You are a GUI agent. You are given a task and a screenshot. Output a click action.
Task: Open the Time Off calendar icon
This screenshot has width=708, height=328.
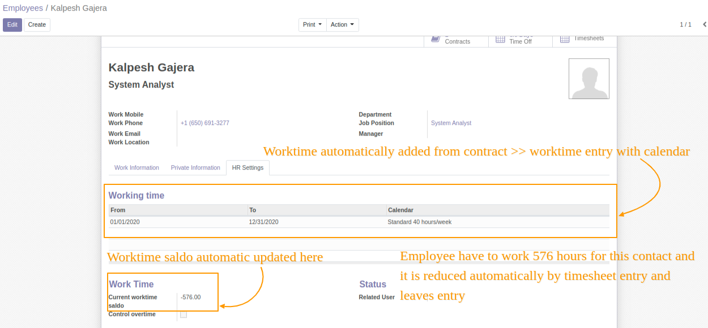(x=500, y=39)
